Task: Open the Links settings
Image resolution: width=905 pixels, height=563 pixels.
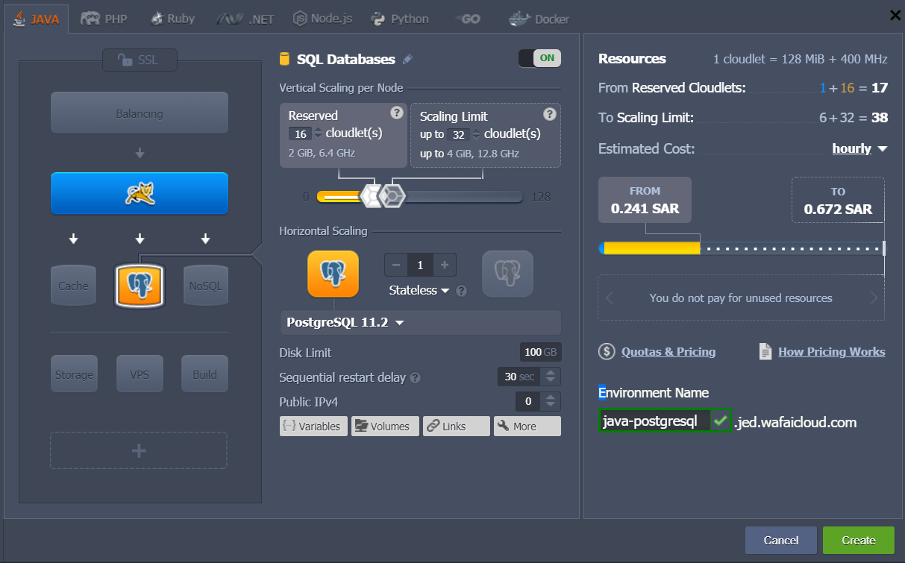Action: (457, 427)
